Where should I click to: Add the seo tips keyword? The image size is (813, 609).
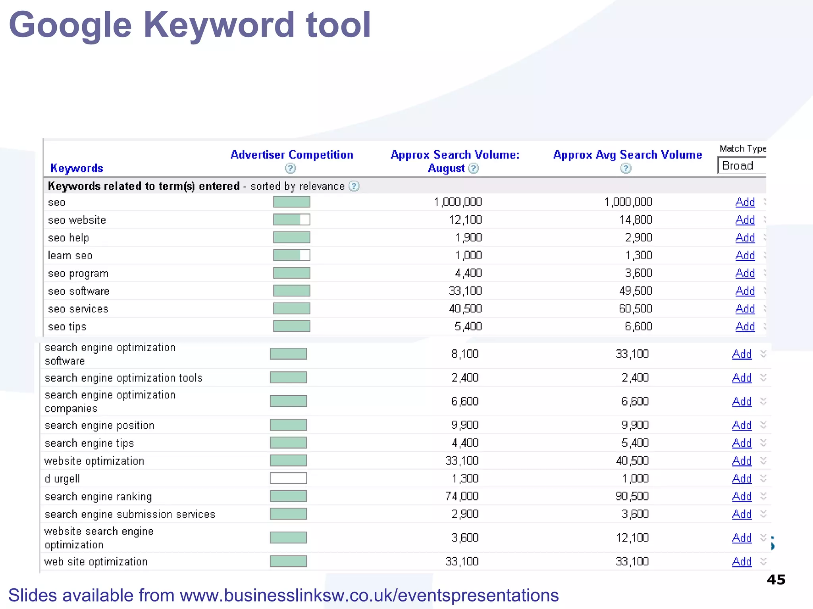pos(745,326)
